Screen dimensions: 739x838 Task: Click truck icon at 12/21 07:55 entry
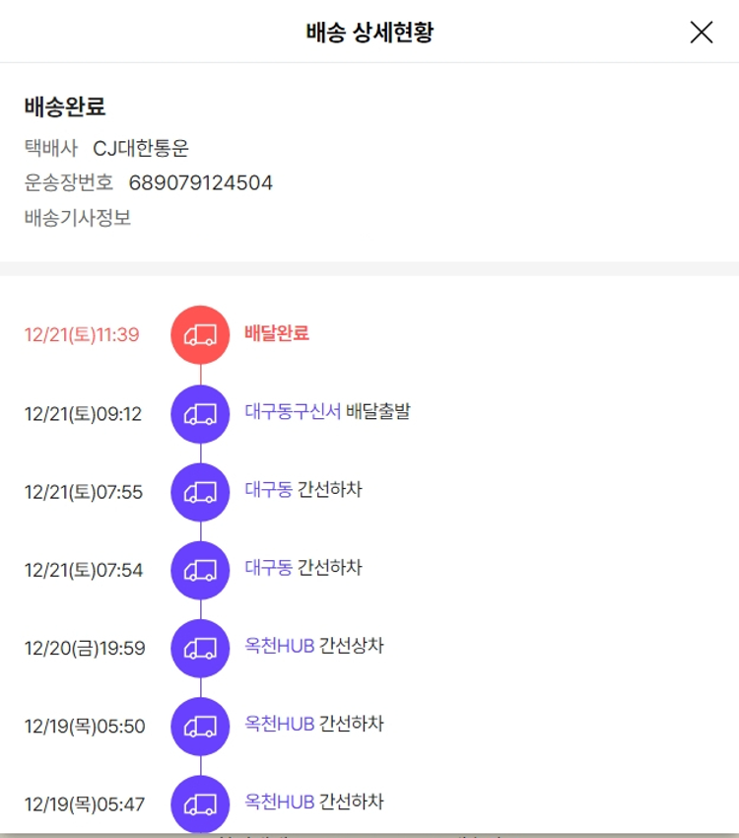pos(200,492)
